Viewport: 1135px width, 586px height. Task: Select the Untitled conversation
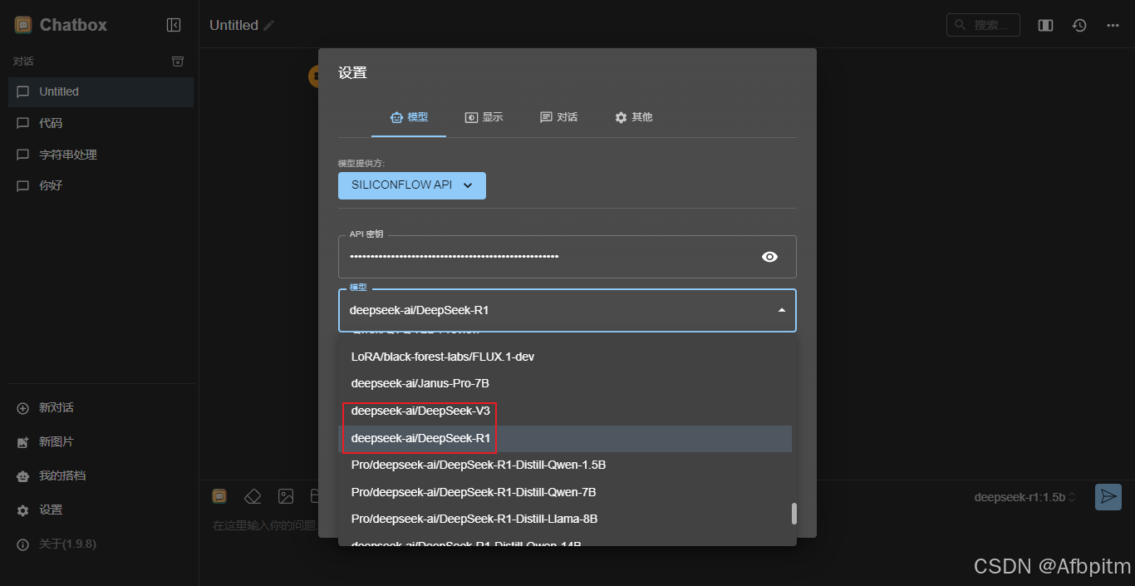click(x=101, y=92)
